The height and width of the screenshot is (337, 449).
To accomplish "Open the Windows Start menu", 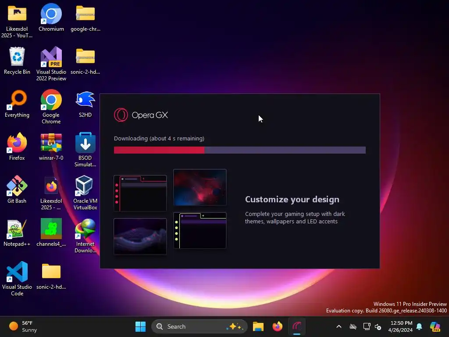I will click(x=140, y=326).
